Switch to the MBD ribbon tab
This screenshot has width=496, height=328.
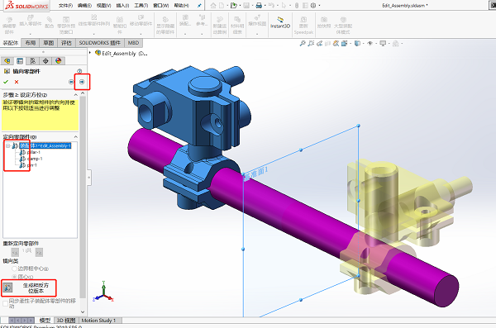(133, 43)
